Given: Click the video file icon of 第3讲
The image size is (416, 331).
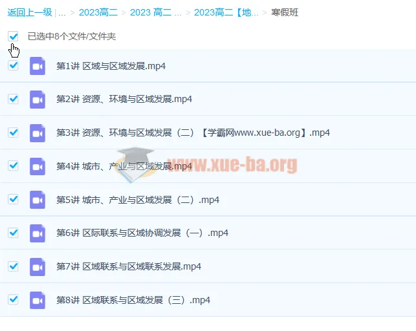Looking at the screenshot, I should point(38,133).
